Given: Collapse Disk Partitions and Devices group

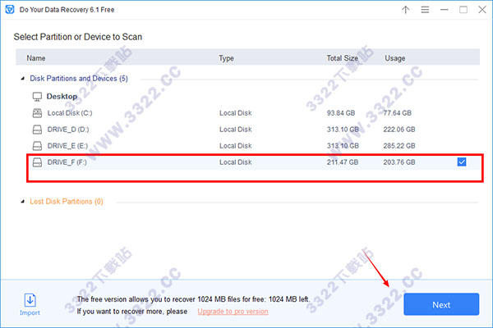Looking at the screenshot, I should tap(23, 79).
